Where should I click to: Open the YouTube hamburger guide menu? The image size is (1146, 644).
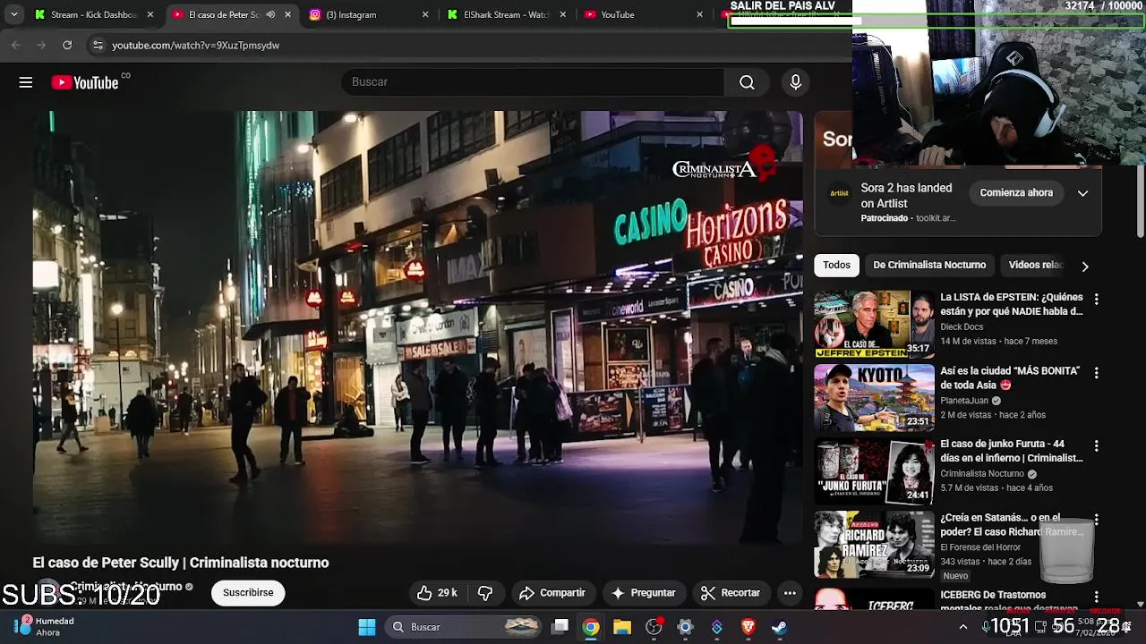26,82
